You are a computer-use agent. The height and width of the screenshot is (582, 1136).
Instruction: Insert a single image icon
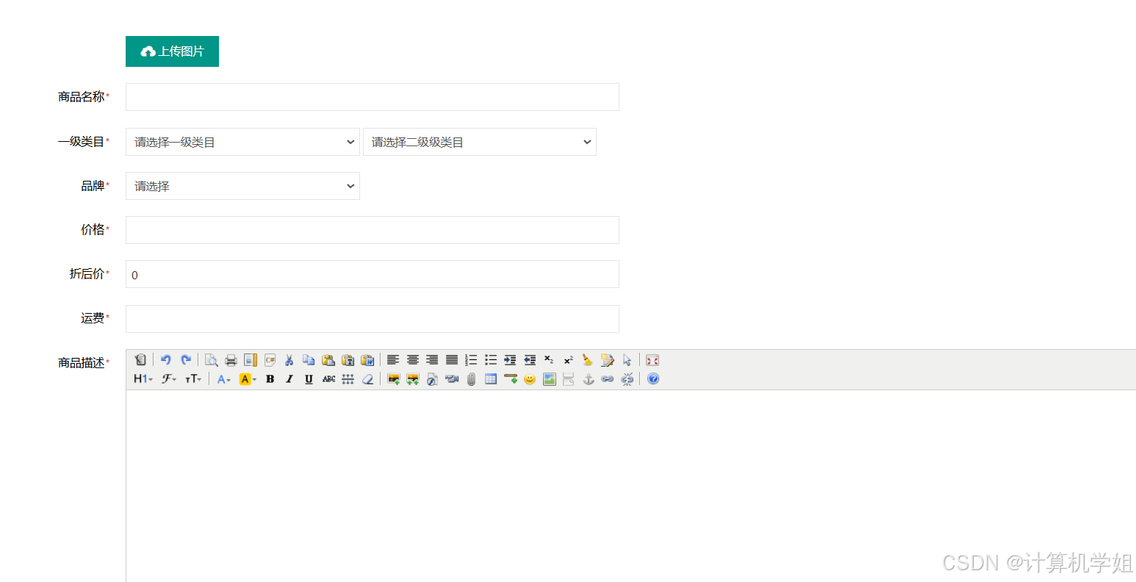pos(393,379)
